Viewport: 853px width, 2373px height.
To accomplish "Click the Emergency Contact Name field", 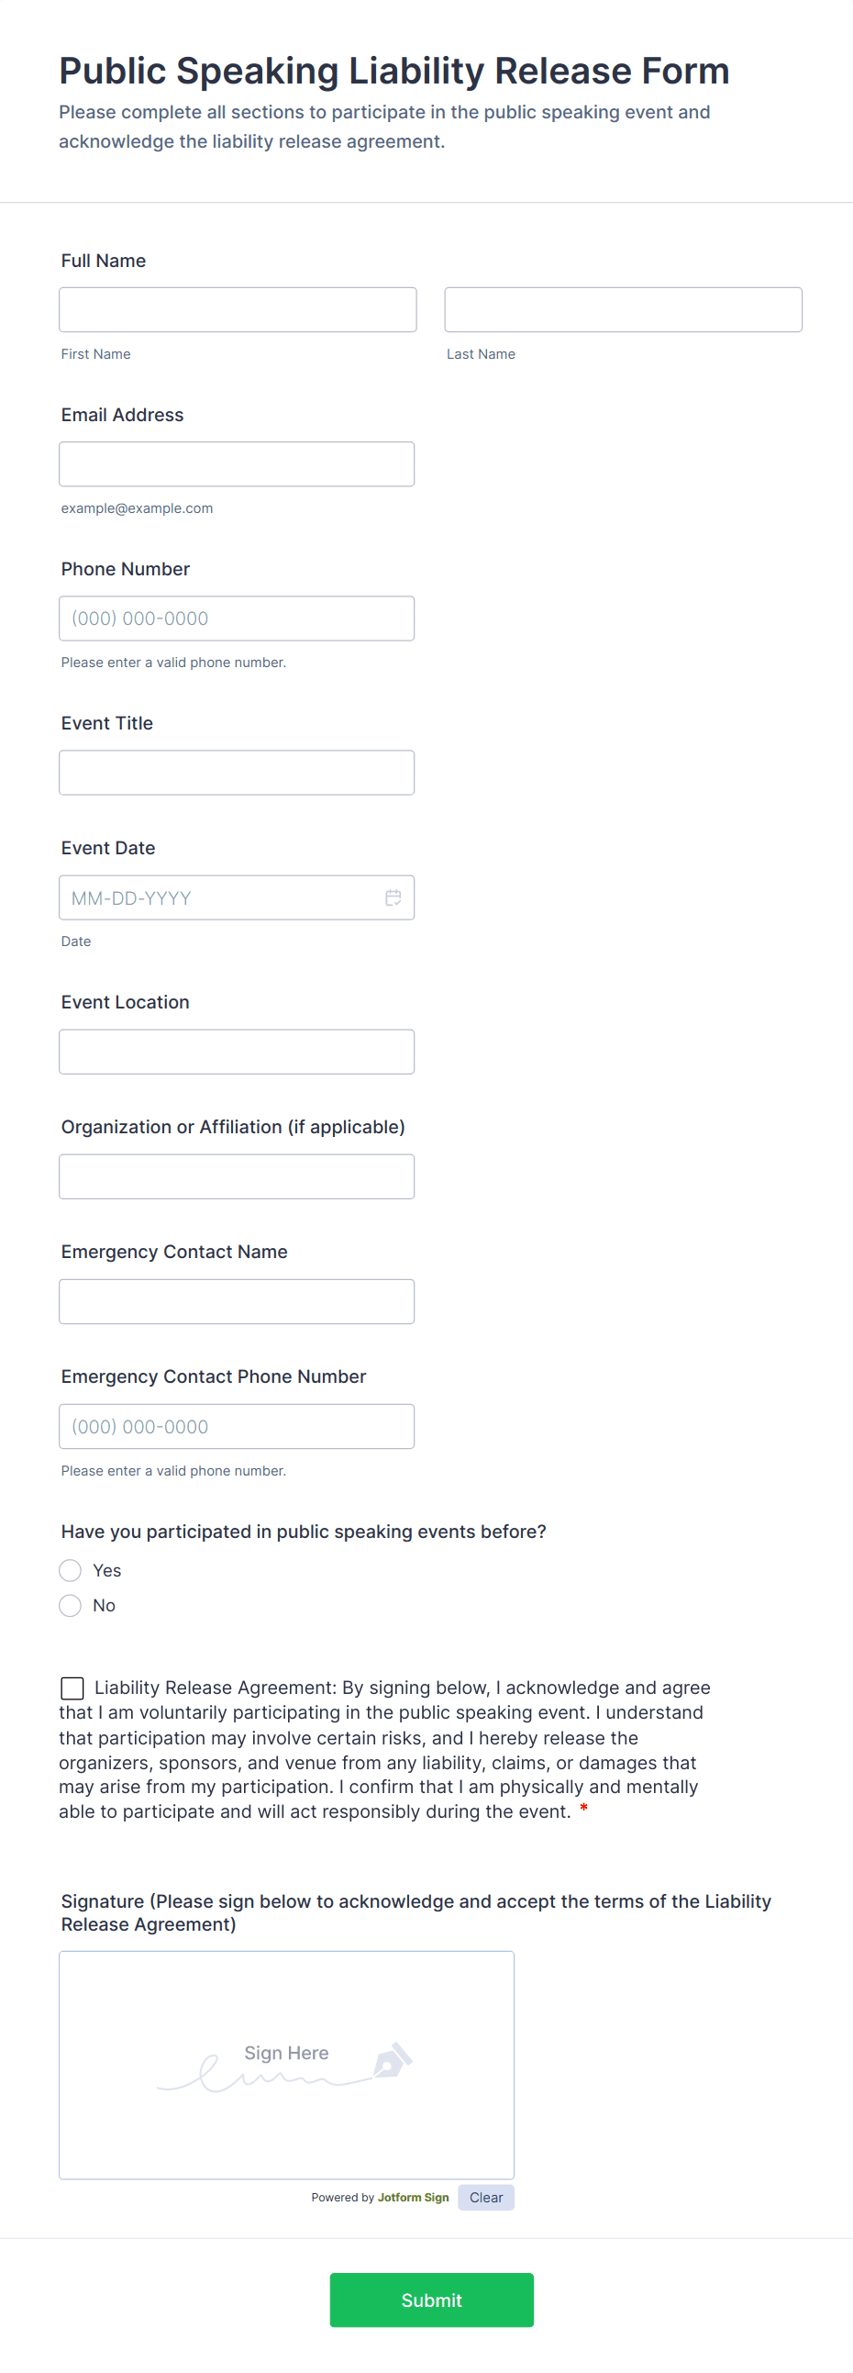I will [x=237, y=1300].
